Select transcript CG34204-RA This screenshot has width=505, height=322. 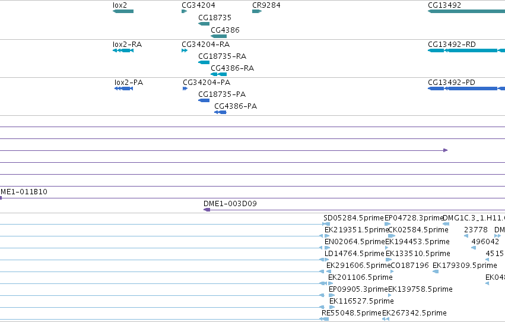(184, 50)
